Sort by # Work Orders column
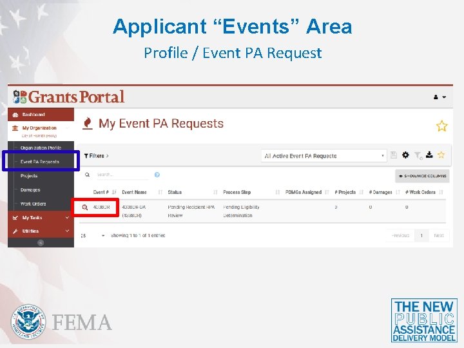 coord(424,192)
